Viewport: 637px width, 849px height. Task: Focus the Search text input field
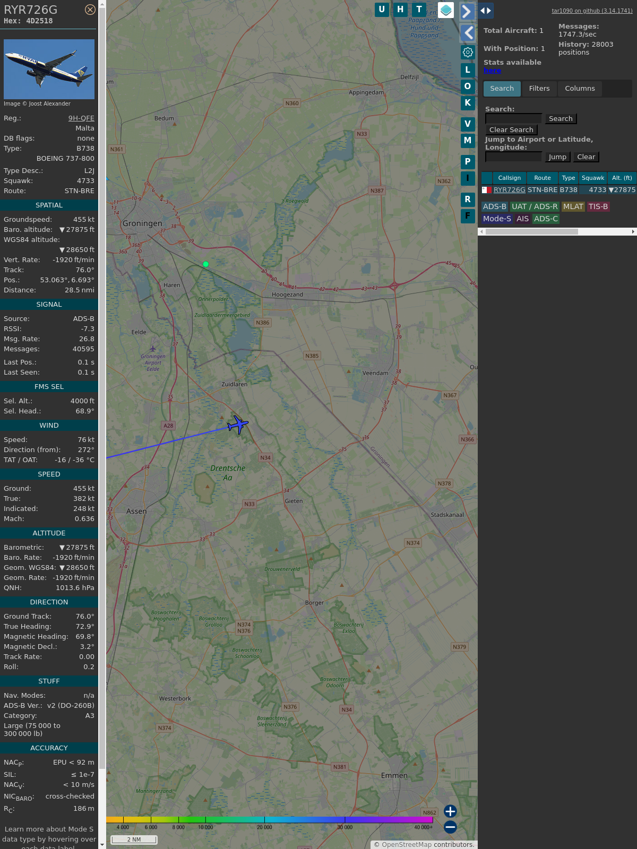point(513,119)
